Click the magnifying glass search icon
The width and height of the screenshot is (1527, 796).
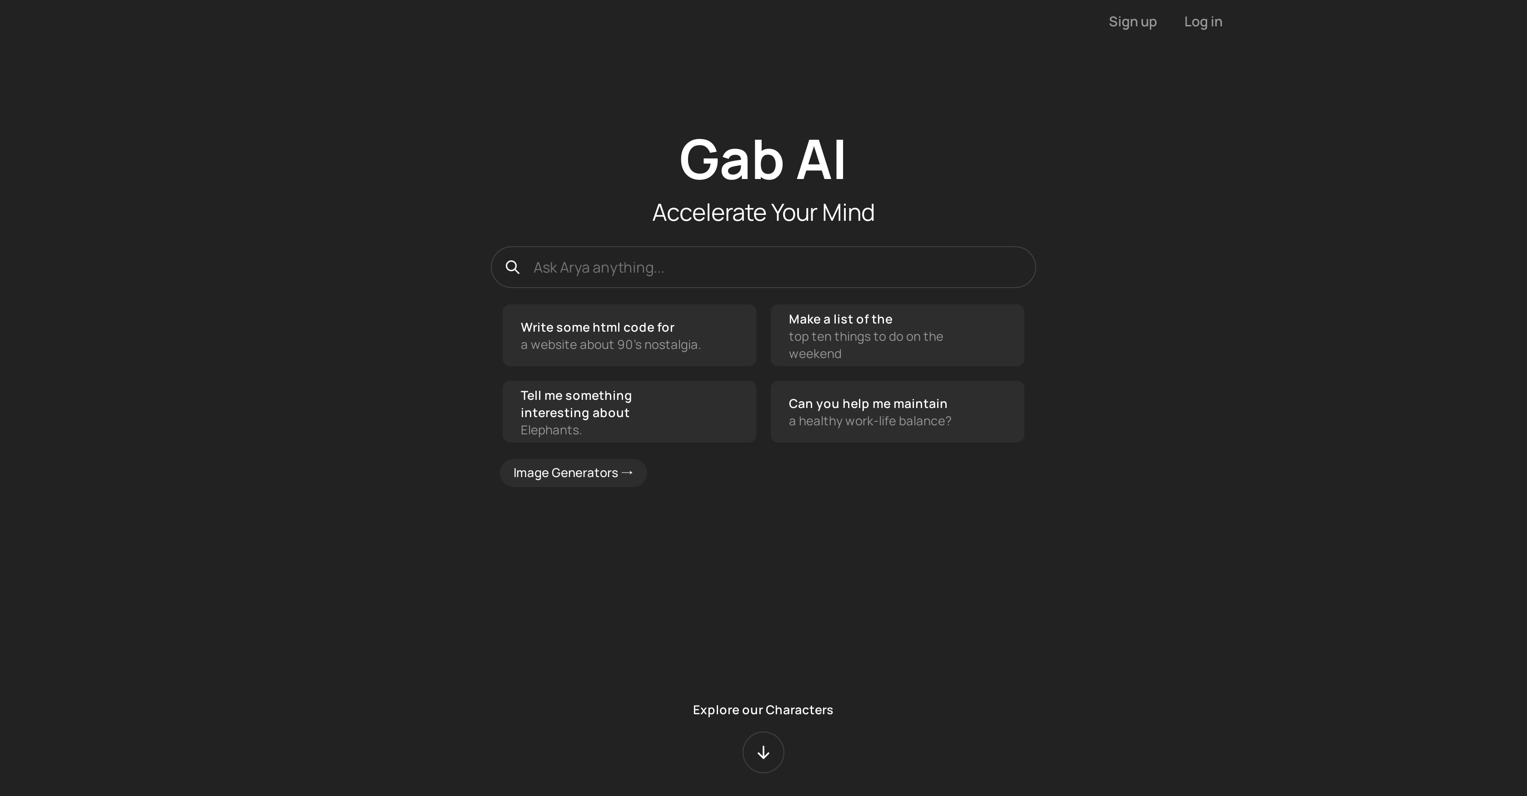[512, 267]
